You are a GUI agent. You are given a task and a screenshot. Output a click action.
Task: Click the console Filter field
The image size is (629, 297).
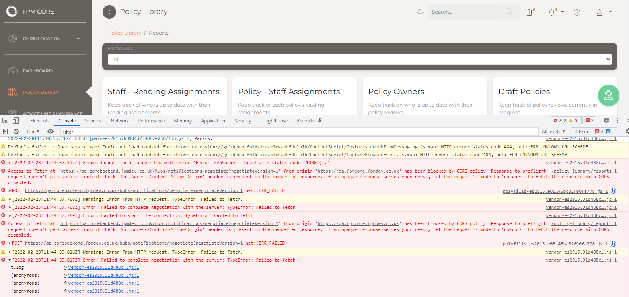299,132
